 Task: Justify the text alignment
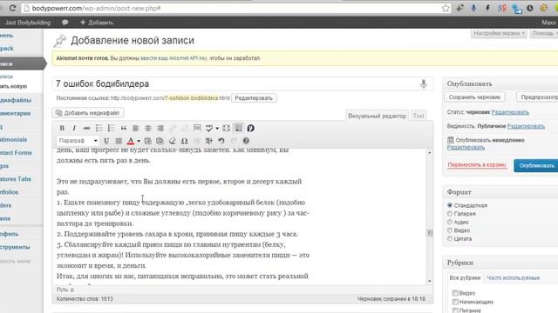click(x=119, y=141)
